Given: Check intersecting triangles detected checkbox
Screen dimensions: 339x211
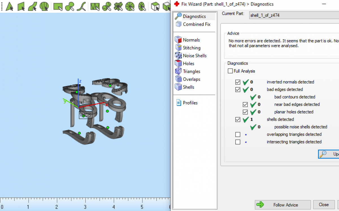Looking at the screenshot, I should pos(238,142).
